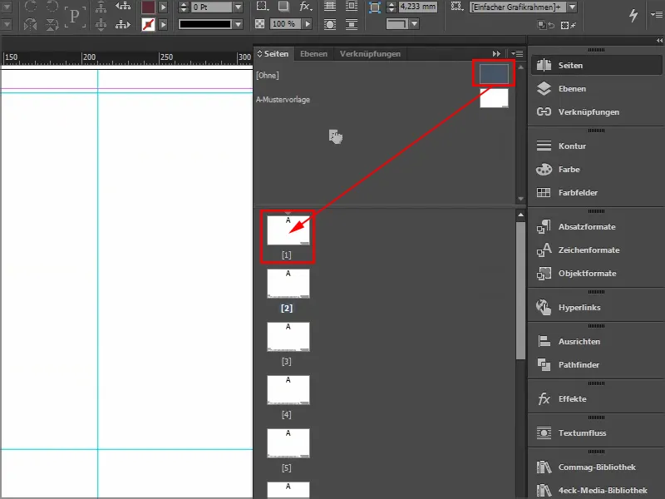Select no text wrap icon
Screen dimensions: 665x499
point(329,7)
